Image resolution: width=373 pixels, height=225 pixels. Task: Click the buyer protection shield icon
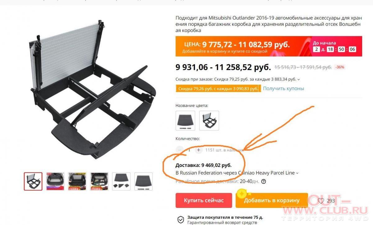pos(181,220)
